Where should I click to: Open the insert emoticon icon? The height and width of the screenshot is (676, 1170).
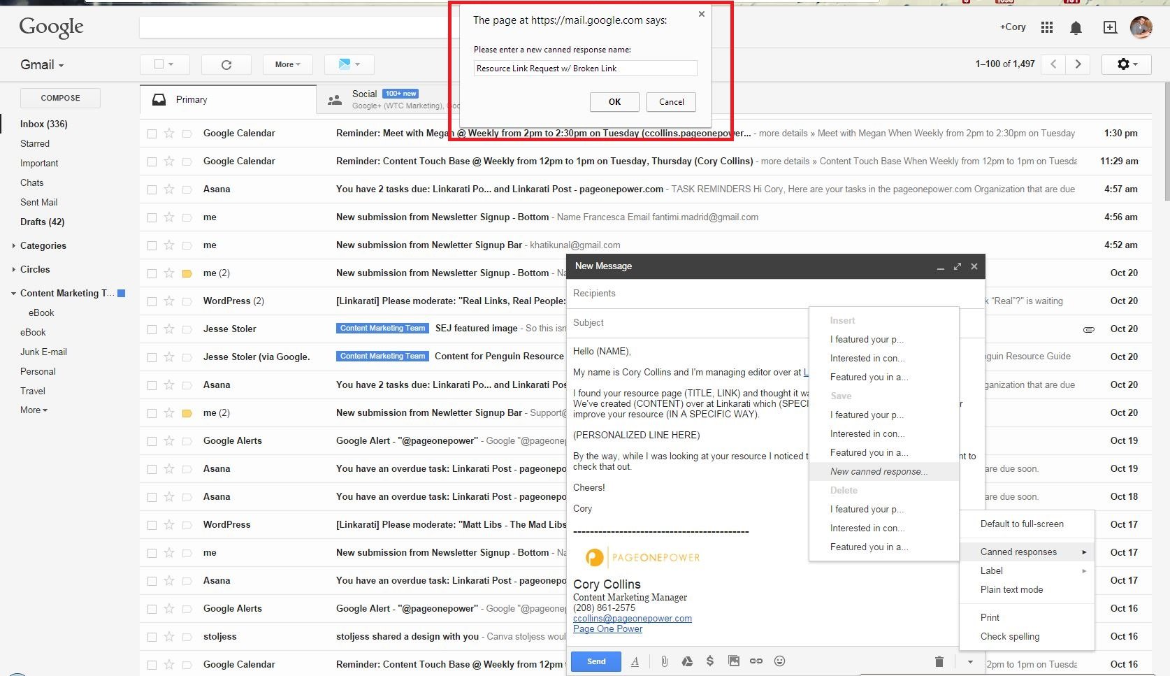click(x=780, y=661)
